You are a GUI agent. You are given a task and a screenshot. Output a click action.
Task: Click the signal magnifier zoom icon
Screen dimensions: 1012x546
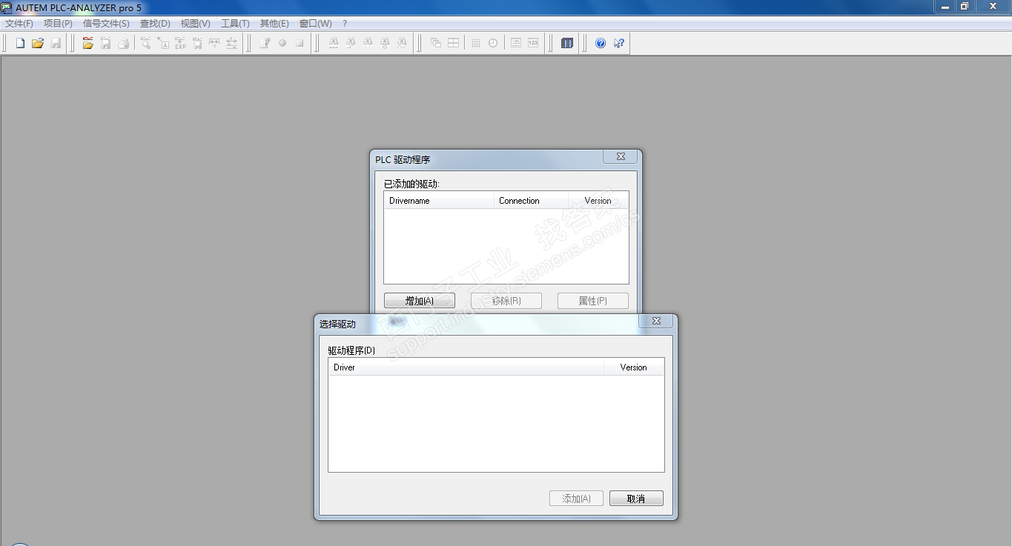point(146,43)
